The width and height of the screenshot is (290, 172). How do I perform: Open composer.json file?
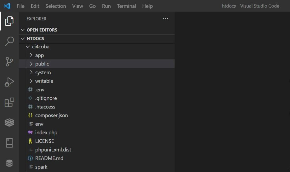51,115
